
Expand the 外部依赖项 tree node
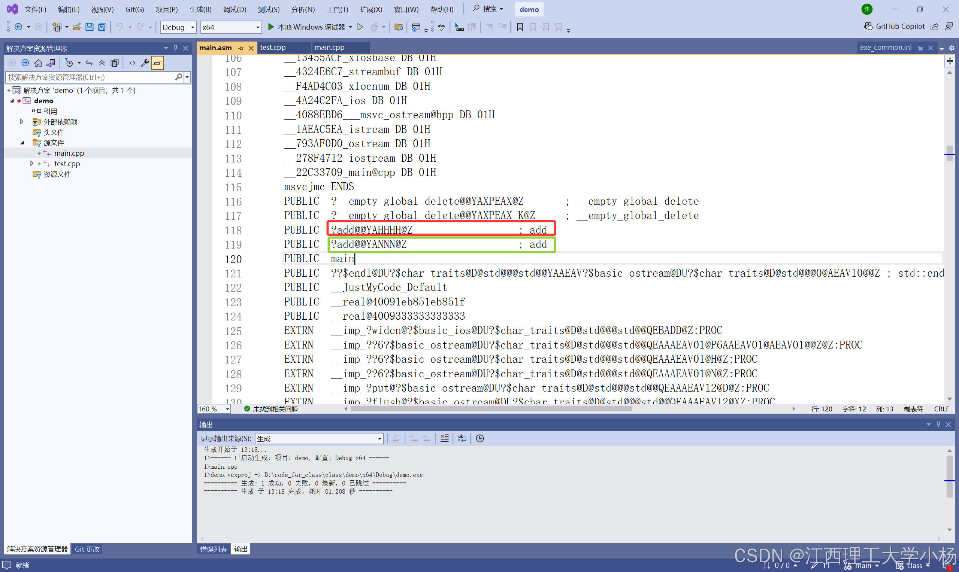(22, 122)
